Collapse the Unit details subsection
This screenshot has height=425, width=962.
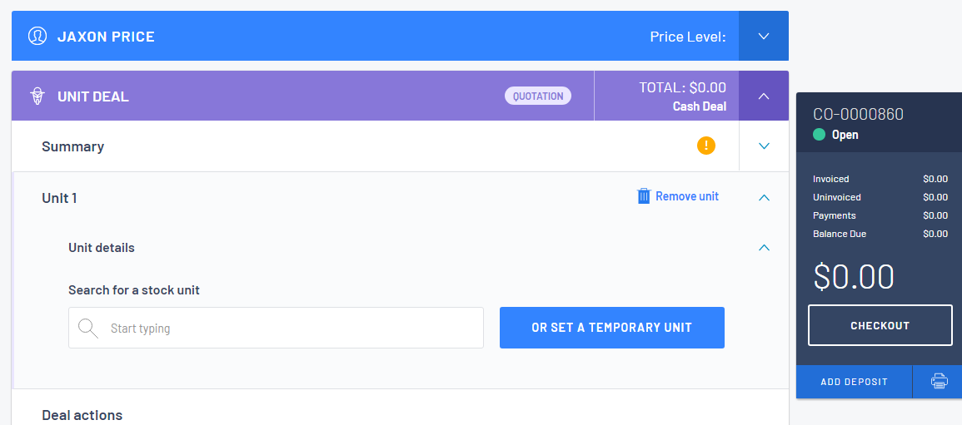point(764,248)
